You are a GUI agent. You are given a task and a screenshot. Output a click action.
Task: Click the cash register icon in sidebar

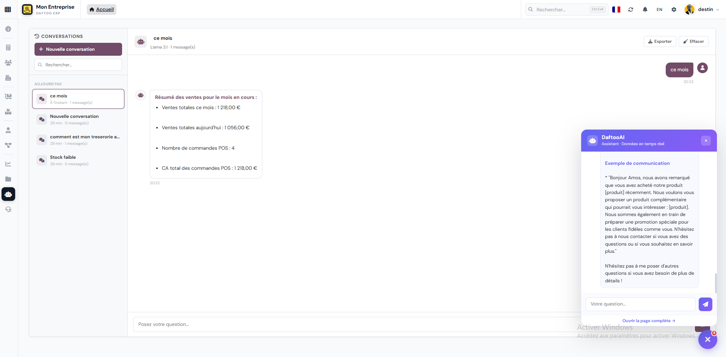click(x=8, y=78)
